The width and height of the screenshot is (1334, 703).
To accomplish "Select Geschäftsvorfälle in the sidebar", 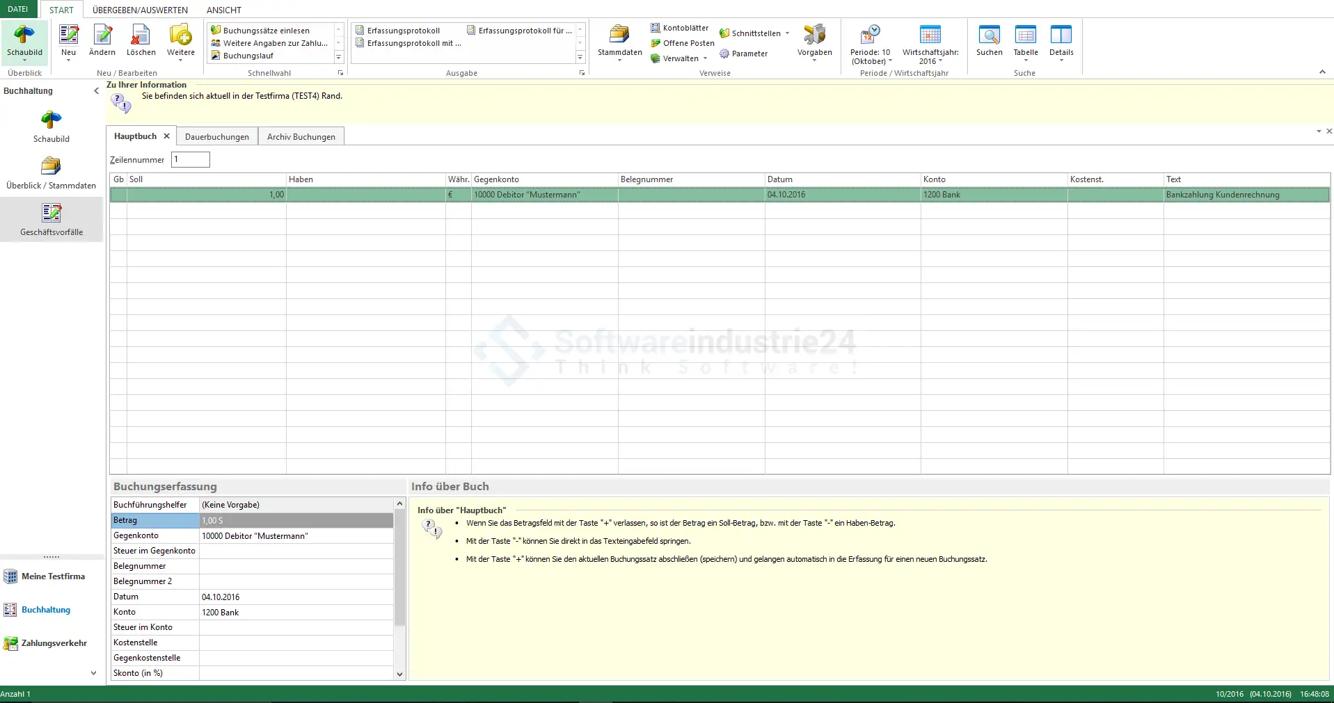I will [x=51, y=219].
